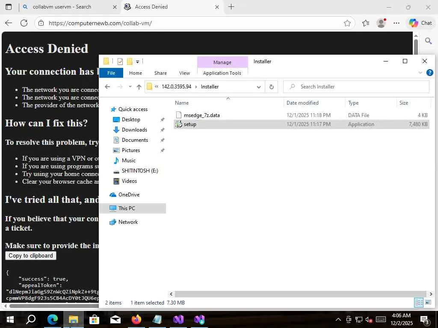Viewport: 438px width, 328px height.
Task: Open recent locations dropdown arrow
Action: [x=130, y=86]
